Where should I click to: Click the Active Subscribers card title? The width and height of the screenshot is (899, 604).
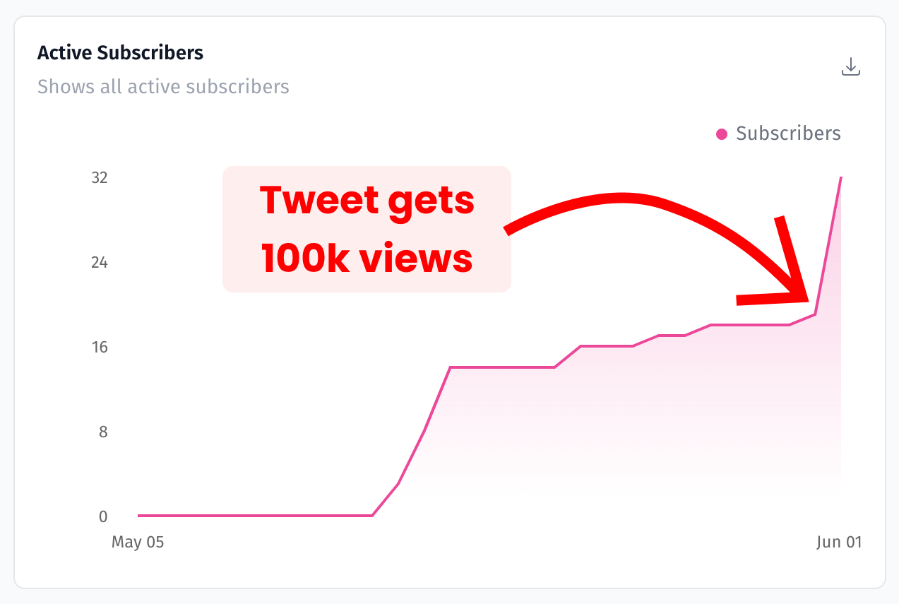(x=120, y=52)
